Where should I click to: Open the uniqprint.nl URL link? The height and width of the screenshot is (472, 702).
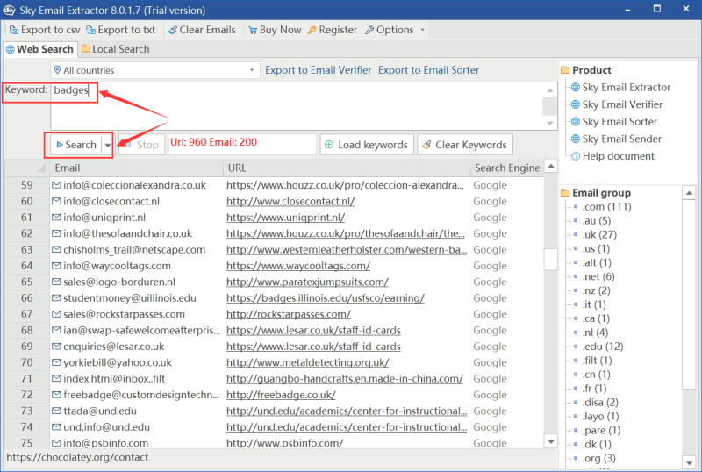(x=285, y=218)
